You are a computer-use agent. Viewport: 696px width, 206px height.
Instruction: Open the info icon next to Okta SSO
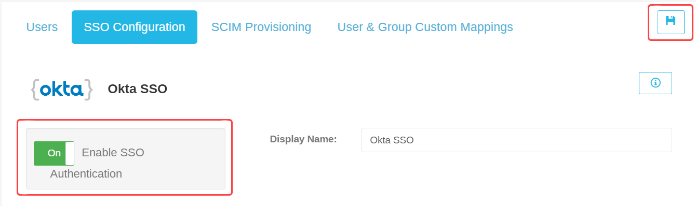click(655, 83)
